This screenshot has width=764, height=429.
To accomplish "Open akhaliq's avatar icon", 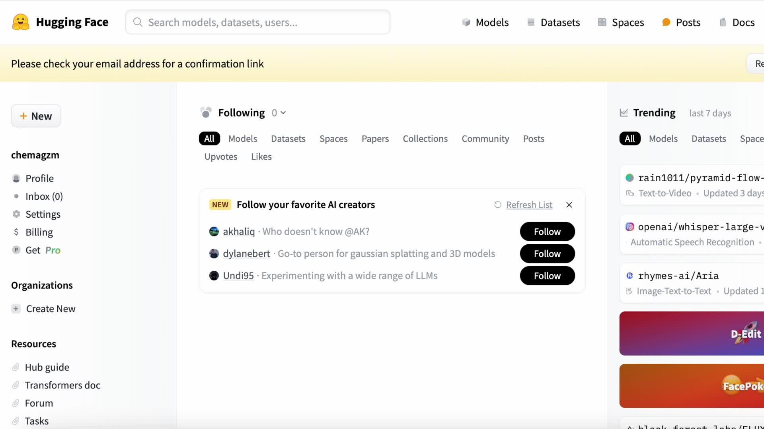I will click(x=214, y=232).
